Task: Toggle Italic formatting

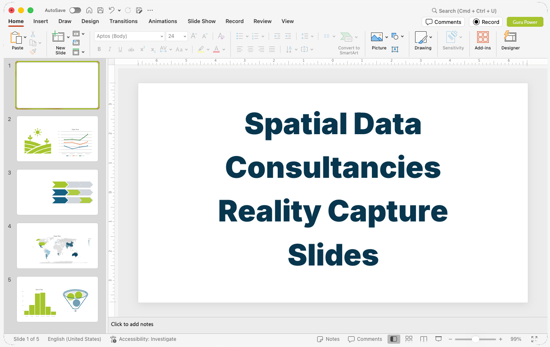Action: (109, 49)
